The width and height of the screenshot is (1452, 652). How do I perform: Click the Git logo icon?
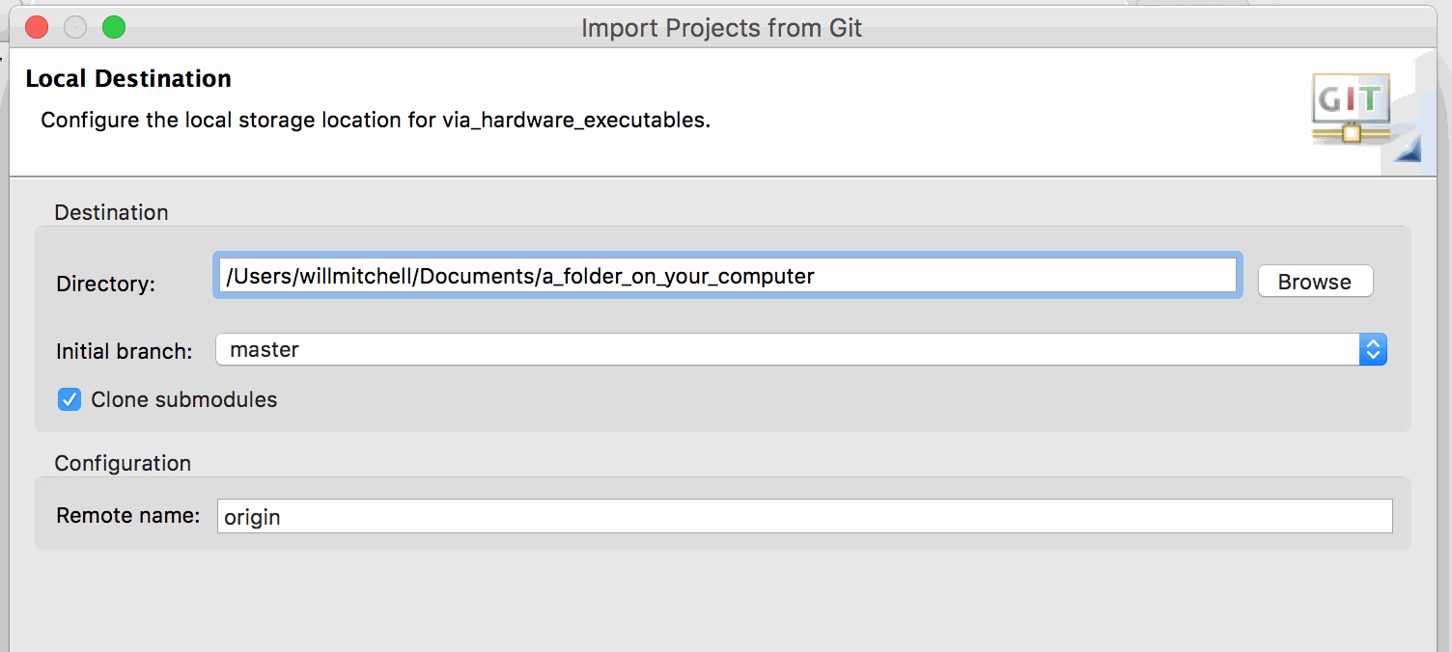(x=1350, y=107)
